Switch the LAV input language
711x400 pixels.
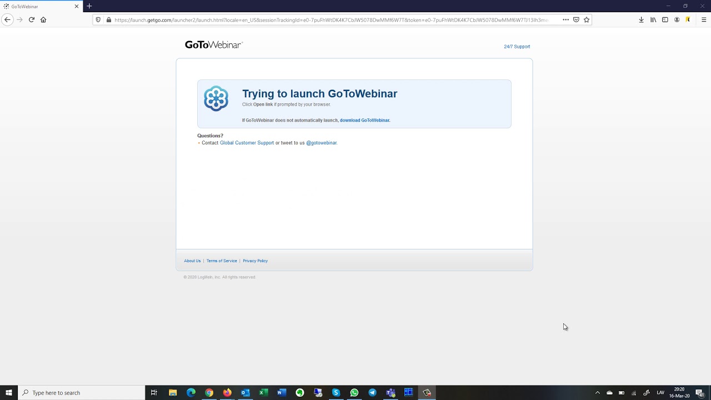660,393
